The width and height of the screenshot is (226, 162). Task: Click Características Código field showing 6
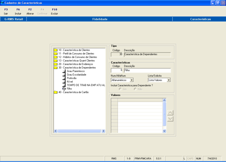(117, 70)
